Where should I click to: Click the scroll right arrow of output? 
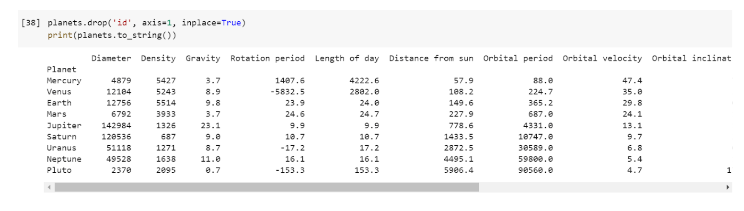coord(728,188)
